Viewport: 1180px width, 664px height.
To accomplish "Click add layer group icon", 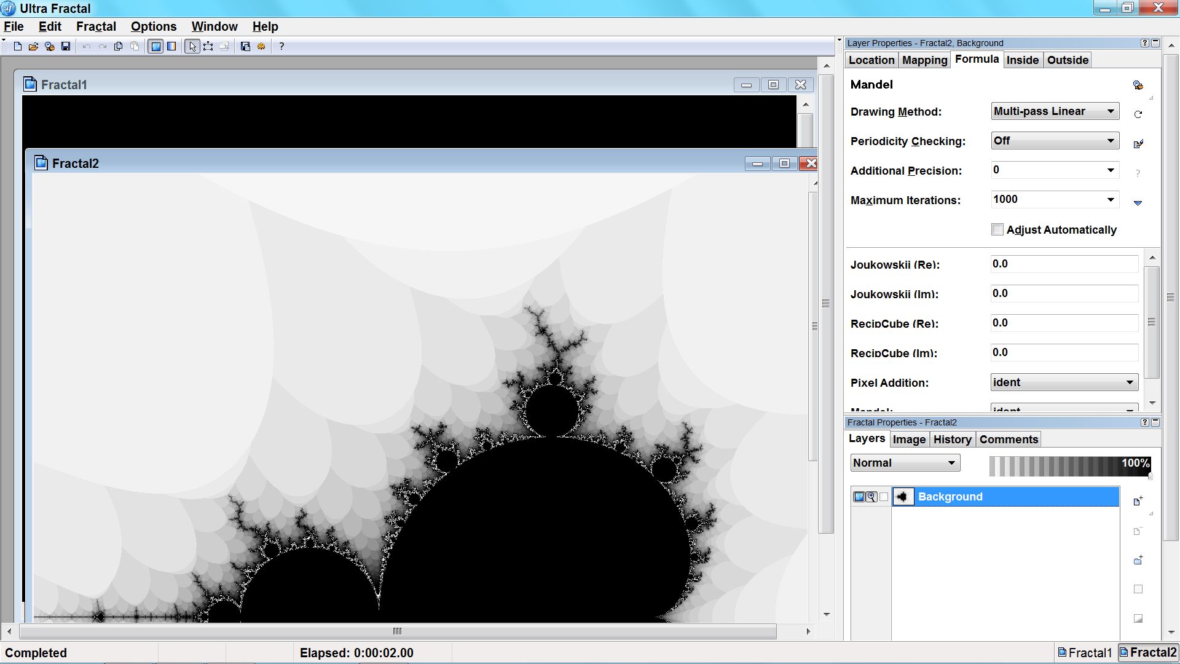I will (x=1138, y=560).
